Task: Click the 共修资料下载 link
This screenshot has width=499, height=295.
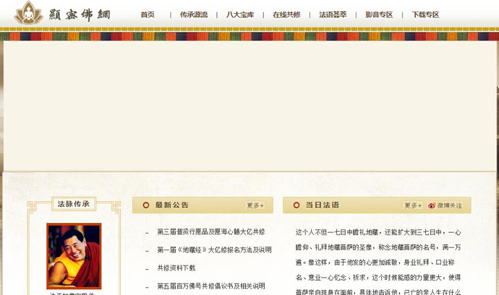Action: click(176, 268)
